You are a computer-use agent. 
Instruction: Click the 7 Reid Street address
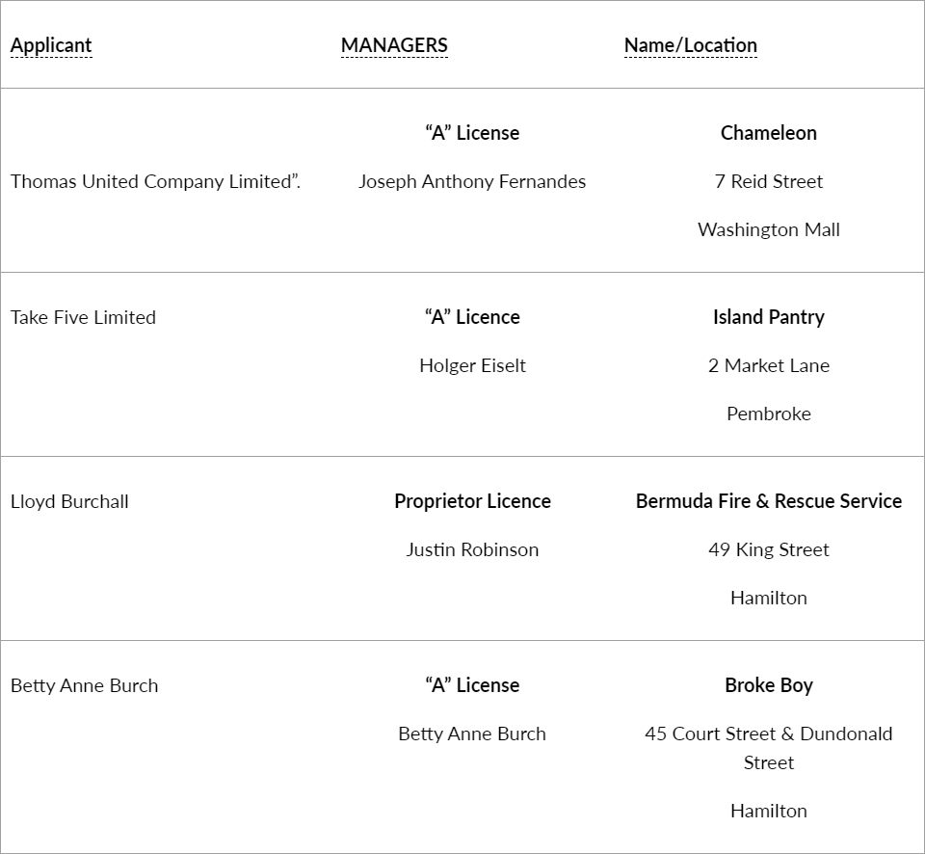click(768, 181)
